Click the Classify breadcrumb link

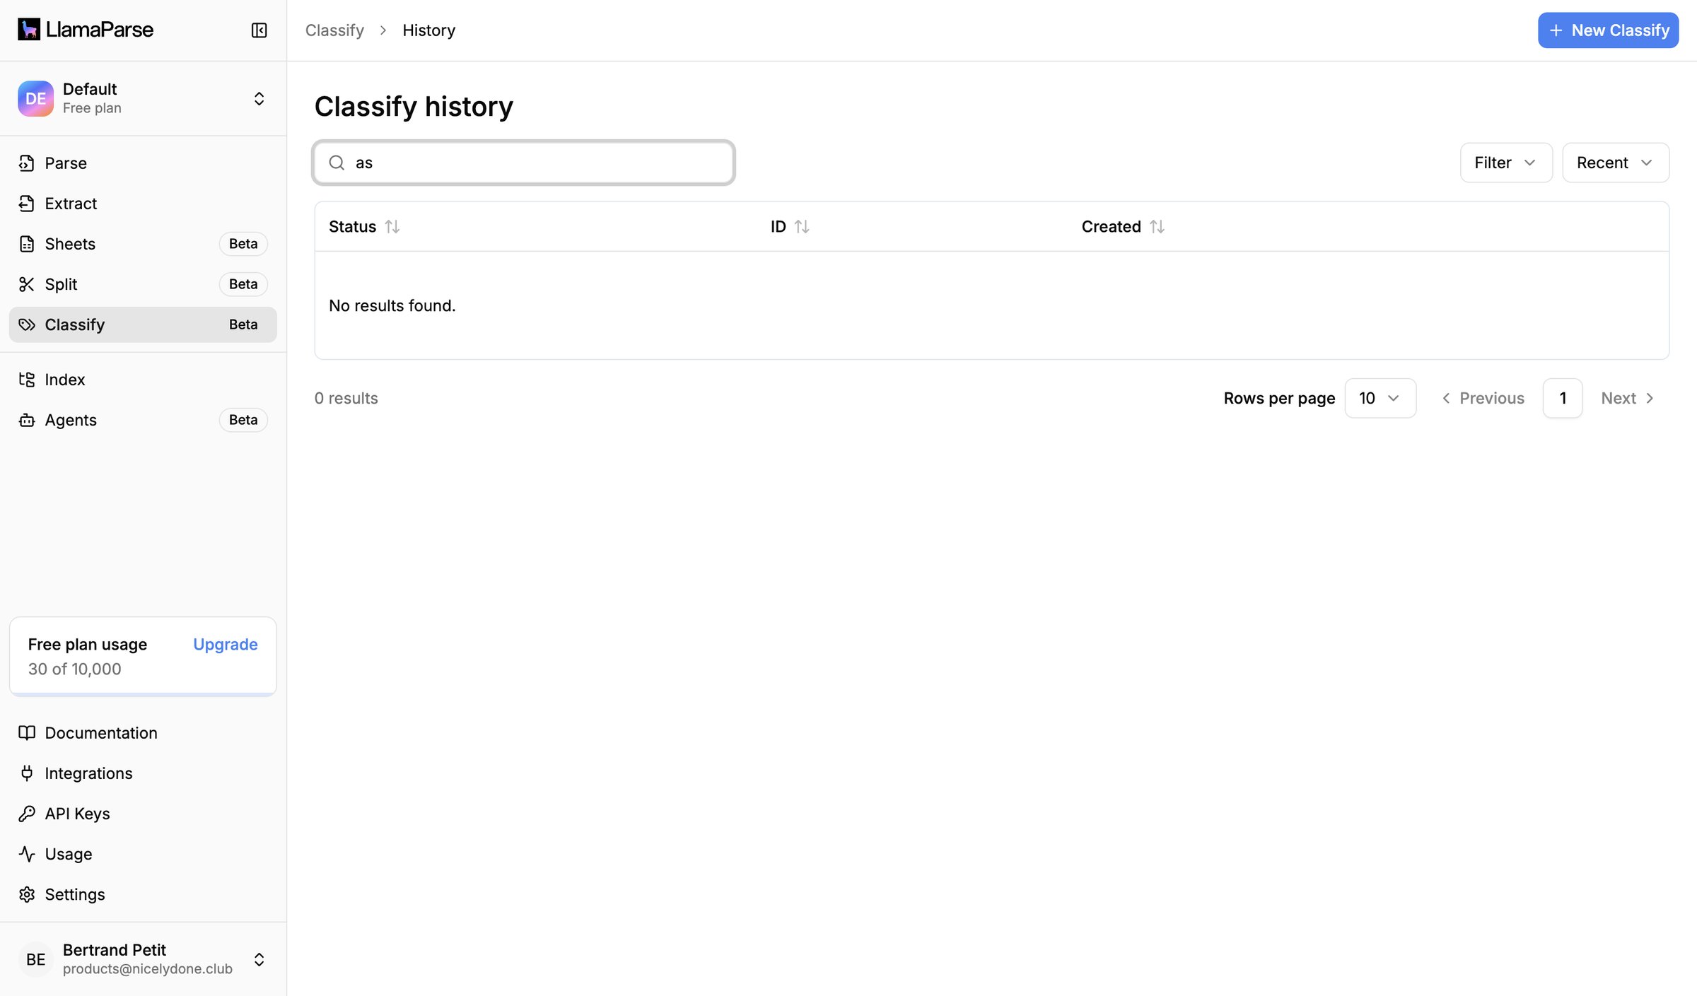[334, 30]
